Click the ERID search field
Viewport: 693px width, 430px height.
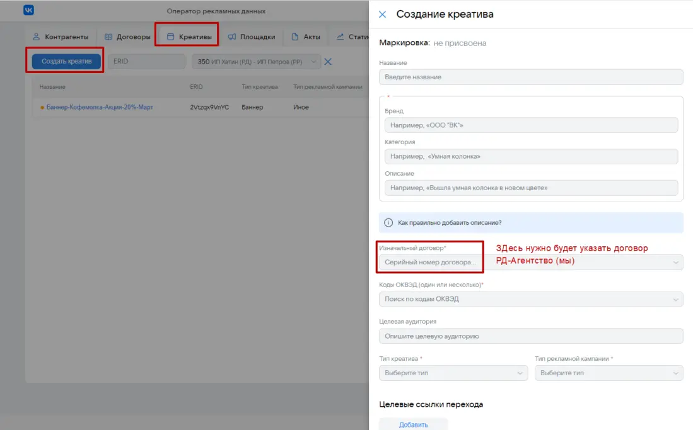[x=148, y=62]
